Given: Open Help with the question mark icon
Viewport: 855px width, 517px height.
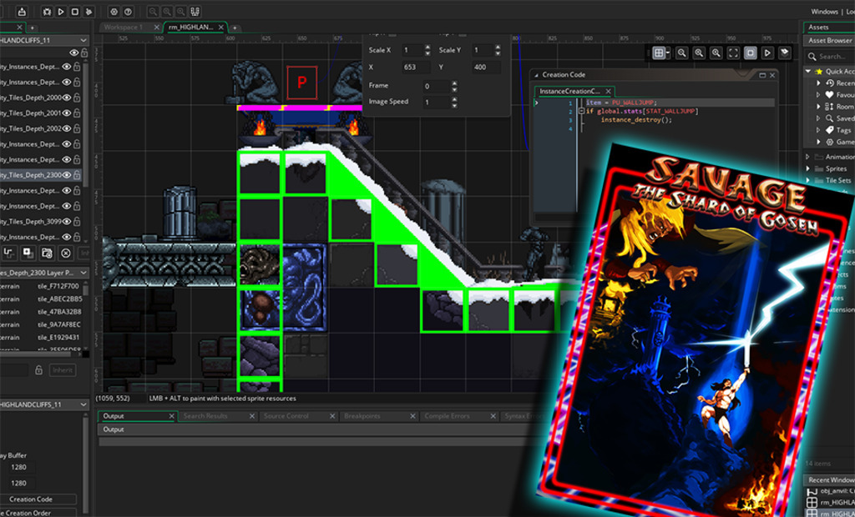Looking at the screenshot, I should pyautogui.click(x=129, y=13).
